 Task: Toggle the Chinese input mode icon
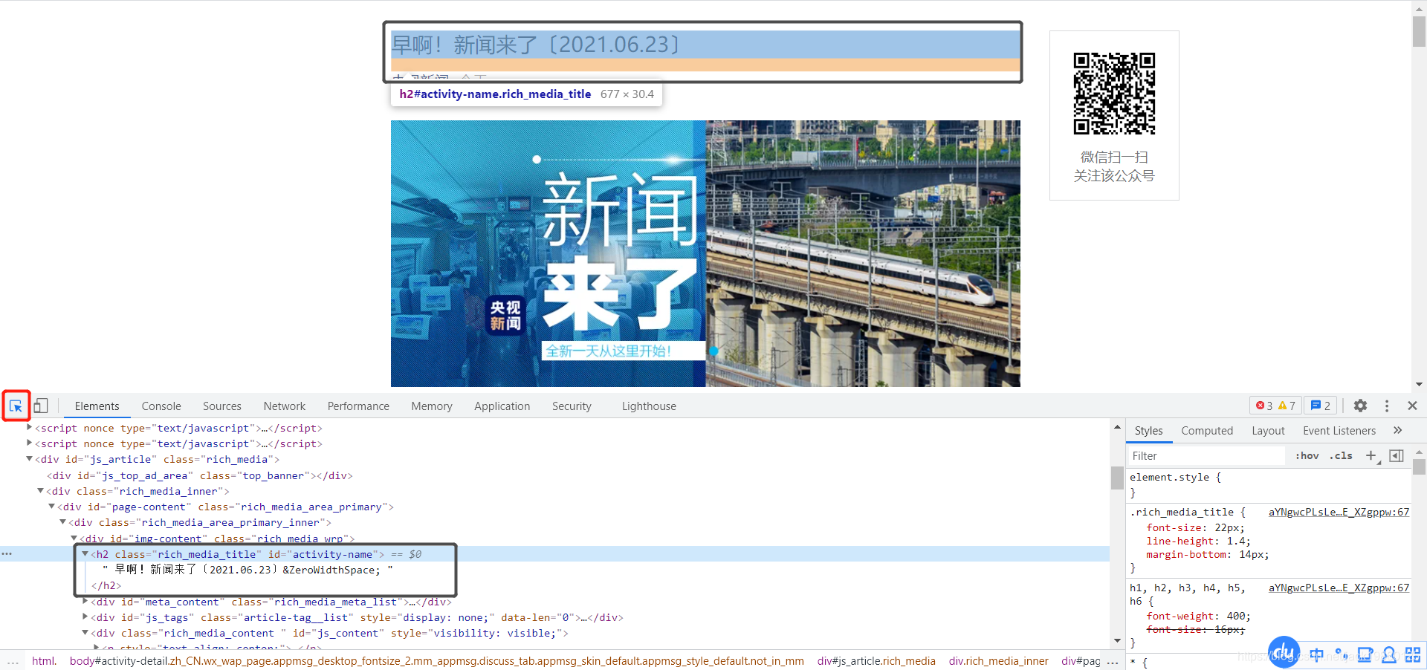pyautogui.click(x=1317, y=654)
